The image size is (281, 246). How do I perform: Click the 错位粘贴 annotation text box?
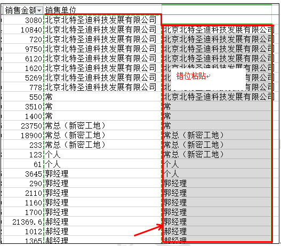click(x=208, y=79)
